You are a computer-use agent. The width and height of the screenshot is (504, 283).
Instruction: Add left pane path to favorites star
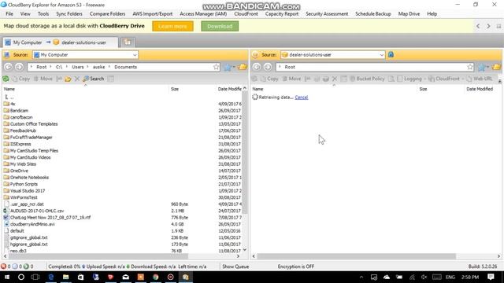216,67
